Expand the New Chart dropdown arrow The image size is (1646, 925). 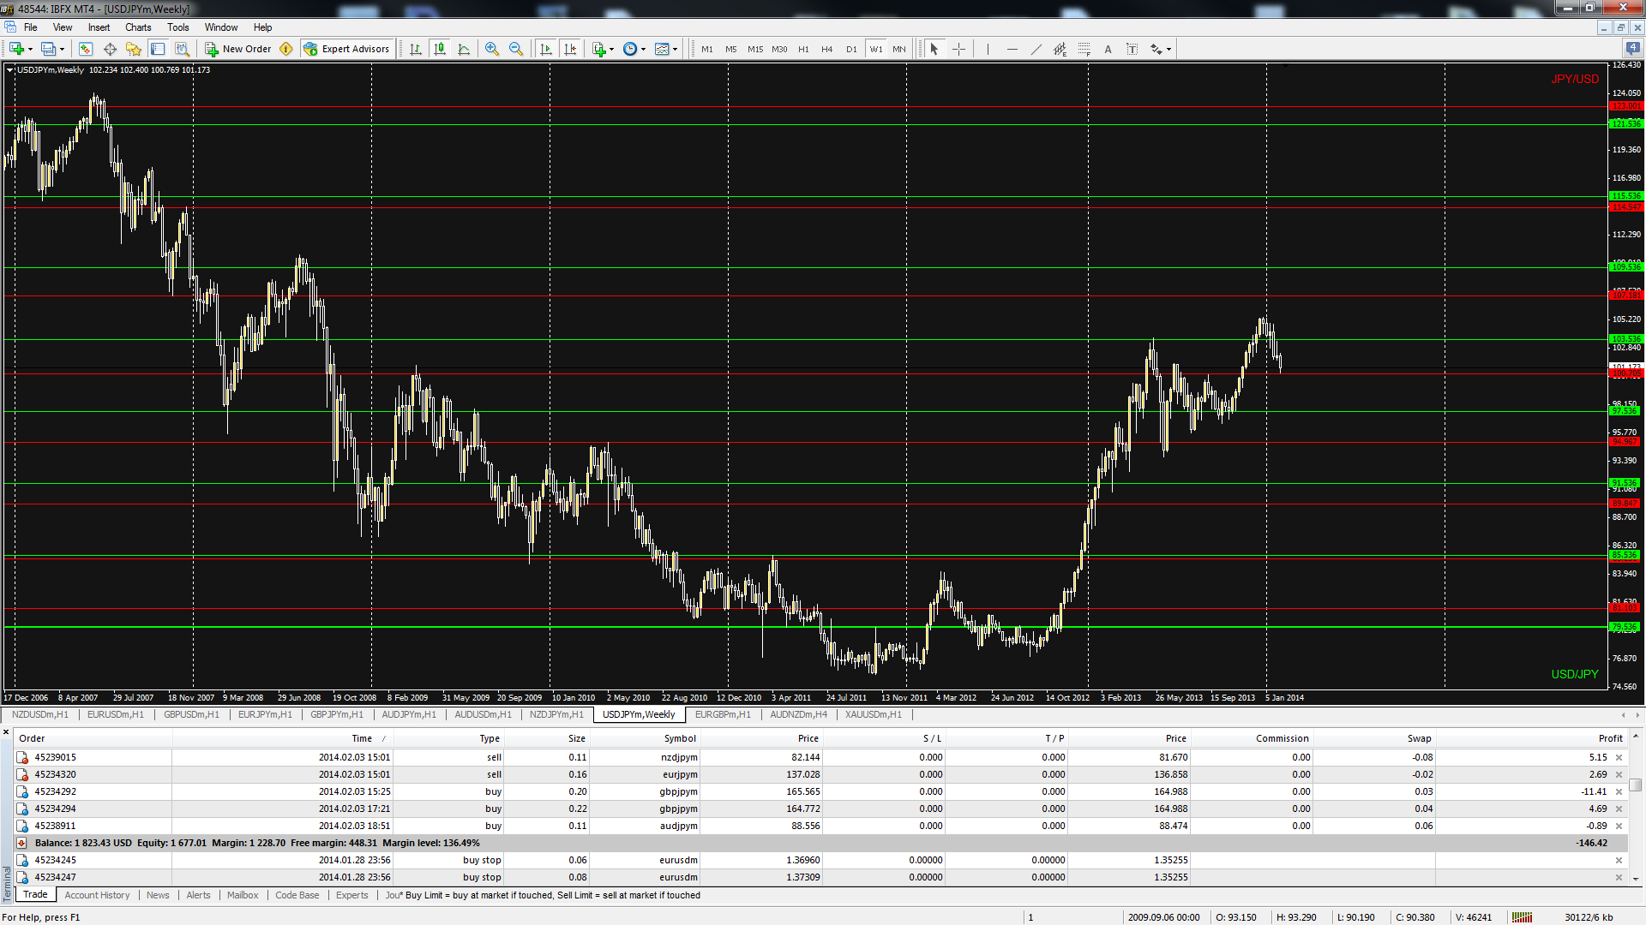tap(30, 49)
